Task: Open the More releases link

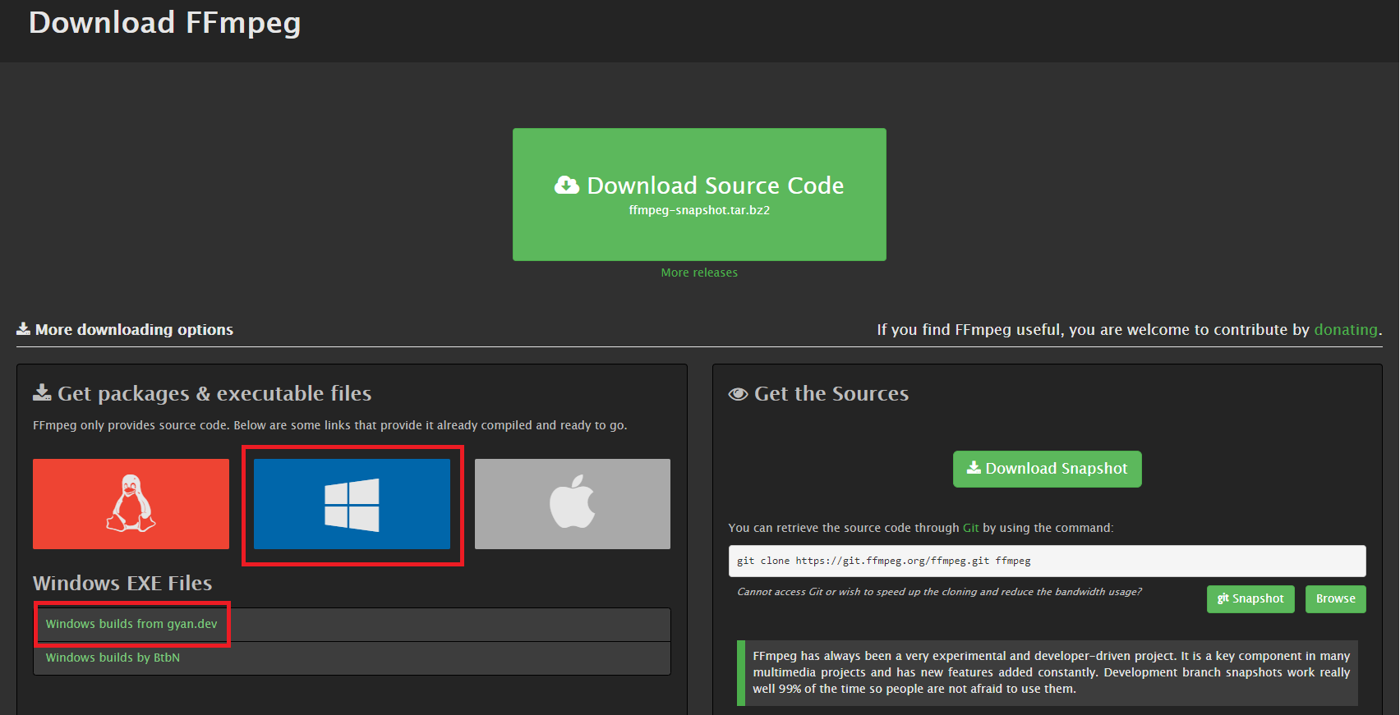Action: 699,273
